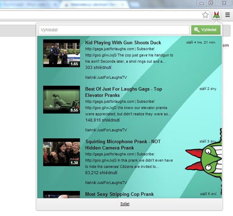The image size is (233, 216).
Task: Click uploader JustForLaughsTV under Elevator Pranks
Action: click(x=106, y=130)
